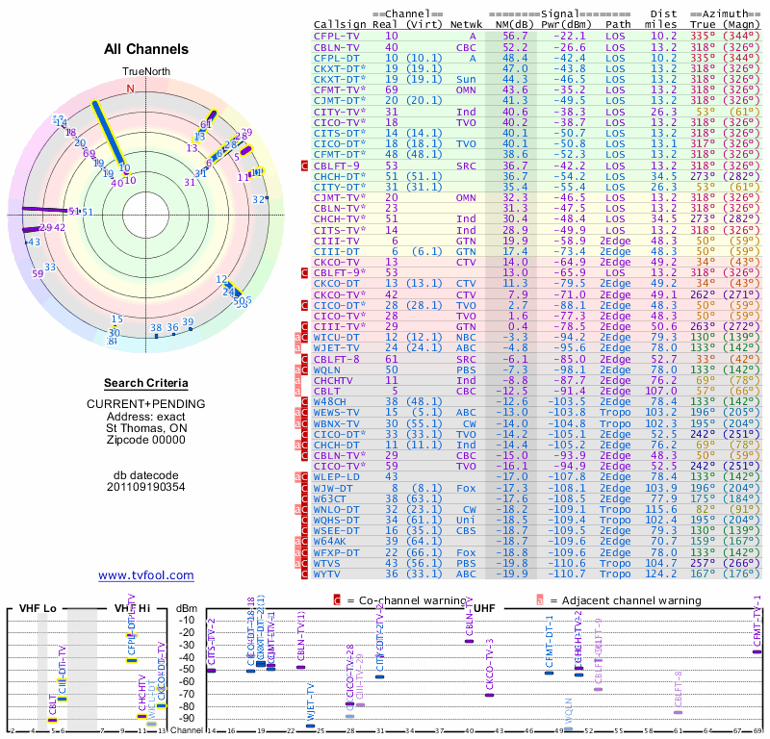Click the red N north marker on radar
This screenshot has height=739, width=770.
pos(130,89)
